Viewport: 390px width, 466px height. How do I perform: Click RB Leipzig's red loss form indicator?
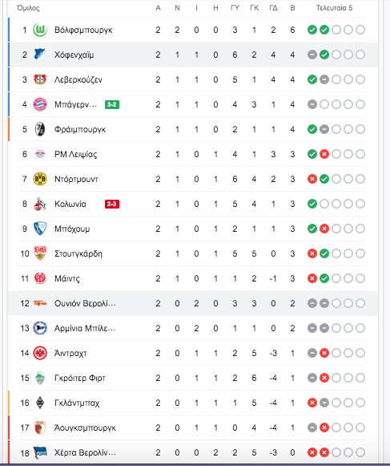(324, 154)
